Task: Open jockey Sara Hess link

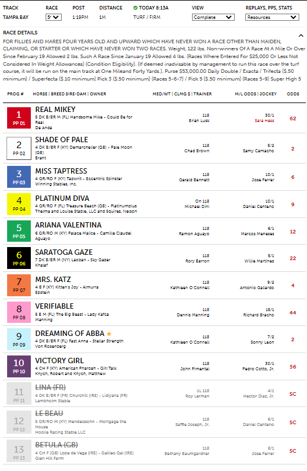Action: 264,121
